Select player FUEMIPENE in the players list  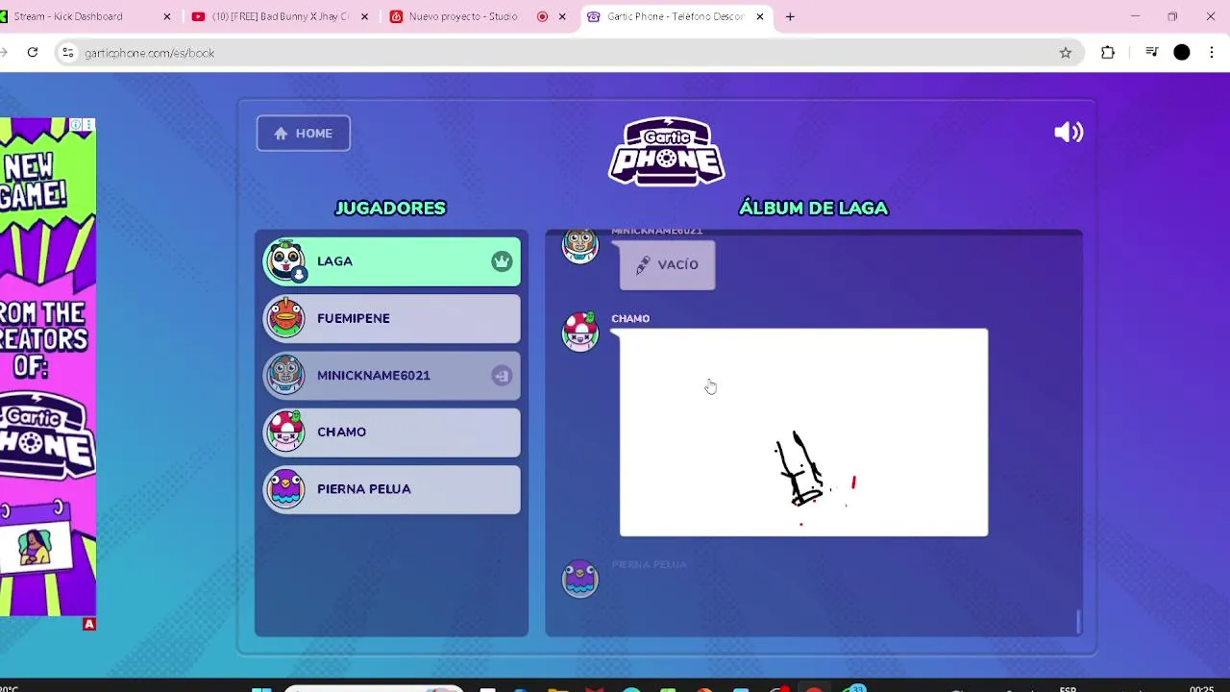(392, 318)
